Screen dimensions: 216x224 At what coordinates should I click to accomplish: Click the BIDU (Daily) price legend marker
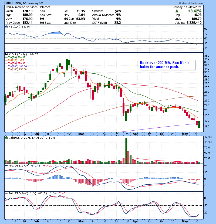(x=6, y=54)
